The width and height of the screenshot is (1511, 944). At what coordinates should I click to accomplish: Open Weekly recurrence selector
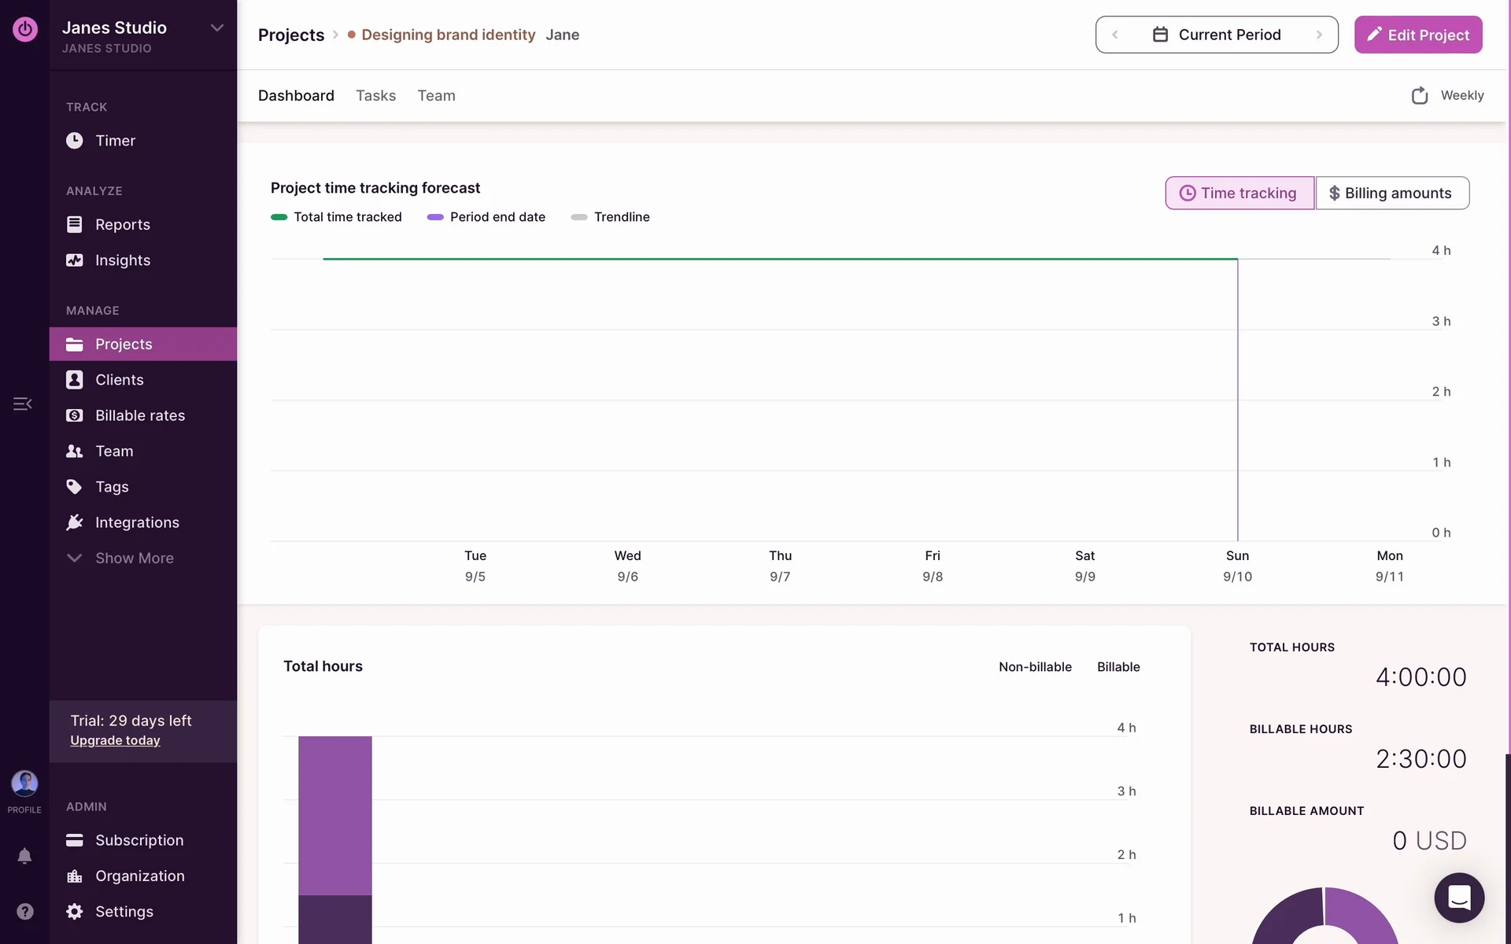point(1447,95)
